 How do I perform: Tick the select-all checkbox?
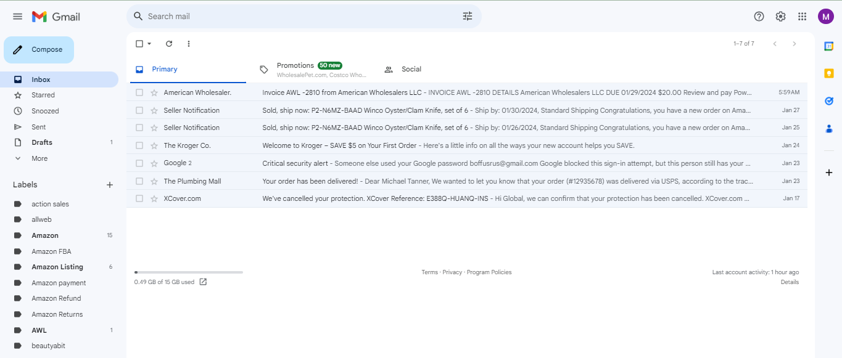[x=139, y=44]
